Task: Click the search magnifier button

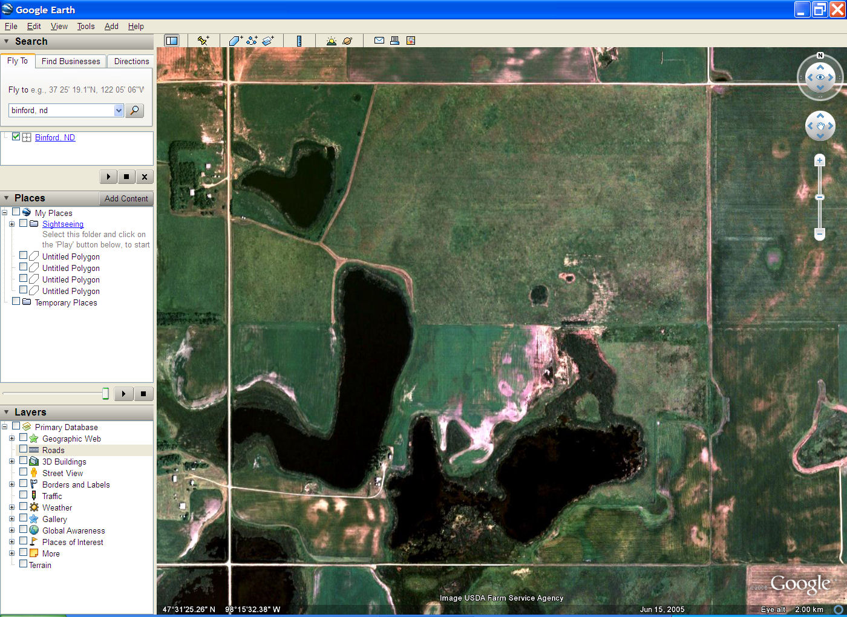Action: 134,110
